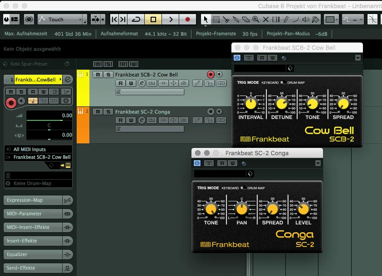The image size is (382, 276).
Task: Open the Frankbeat SCB-2 Cow Bell output dropdown
Action: click(38, 157)
